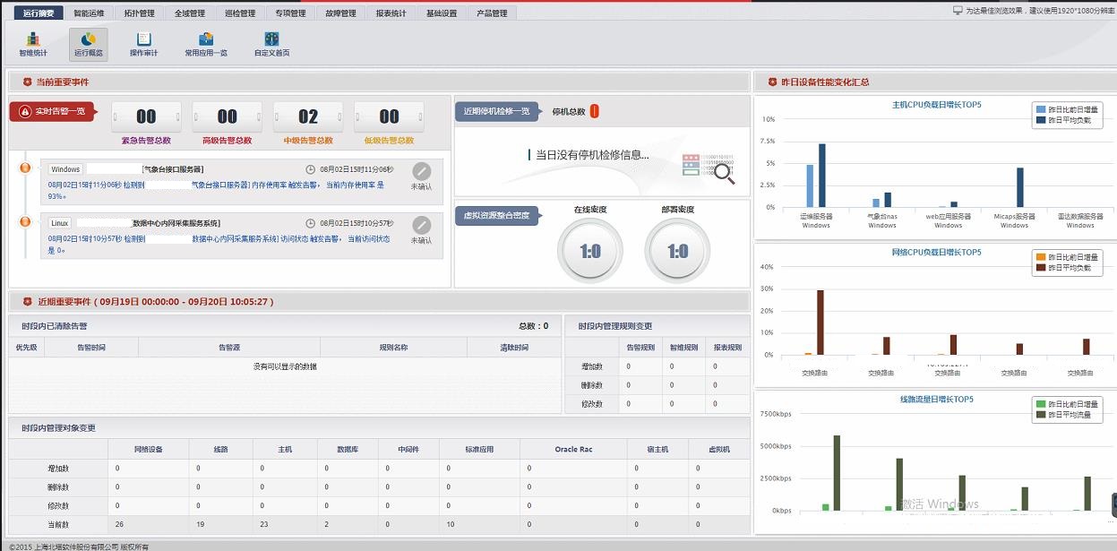Click the 在线密度 1:0 gauge dial
Image resolution: width=1117 pixels, height=551 pixels.
(x=589, y=252)
